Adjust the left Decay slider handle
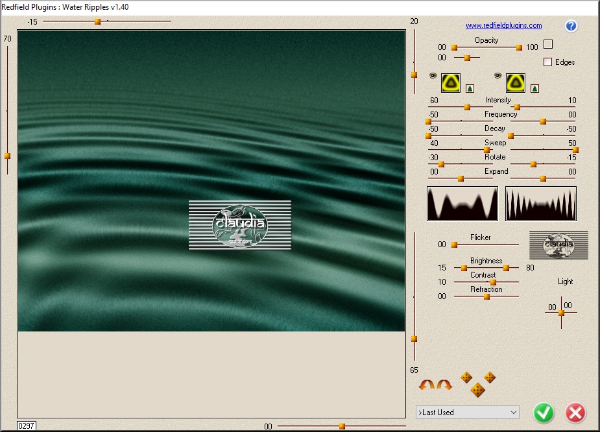Image resolution: width=600 pixels, height=432 pixels. click(429, 136)
